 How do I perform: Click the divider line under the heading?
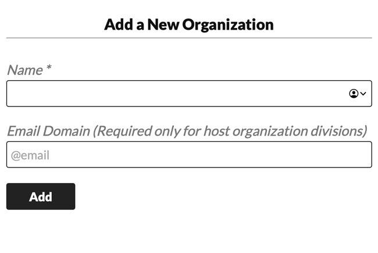click(189, 38)
